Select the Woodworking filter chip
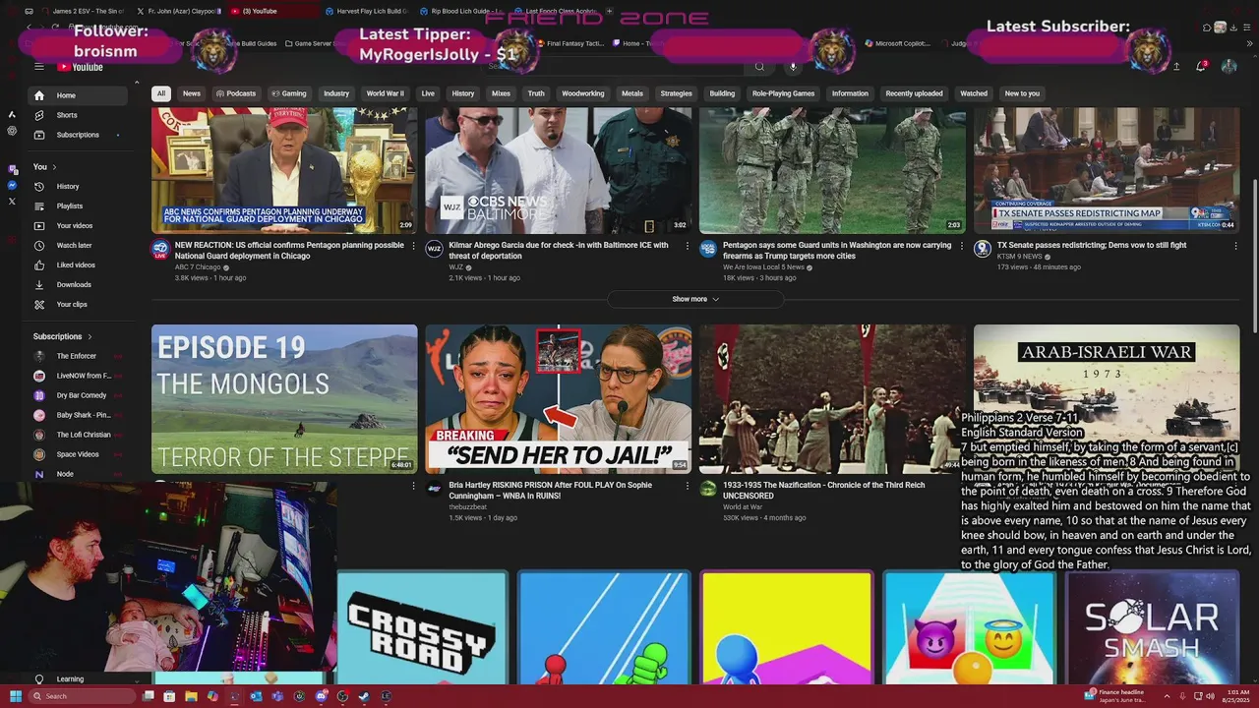Screen dimensions: 1259x708 pyautogui.click(x=583, y=93)
